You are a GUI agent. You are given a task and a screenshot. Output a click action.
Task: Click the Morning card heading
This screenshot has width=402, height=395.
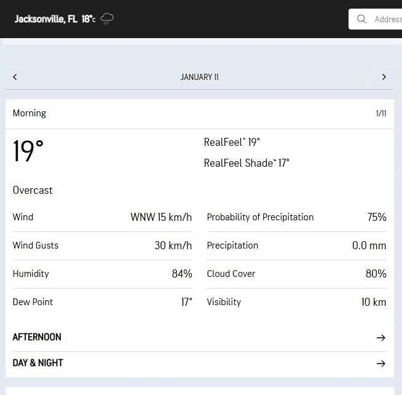(x=30, y=113)
